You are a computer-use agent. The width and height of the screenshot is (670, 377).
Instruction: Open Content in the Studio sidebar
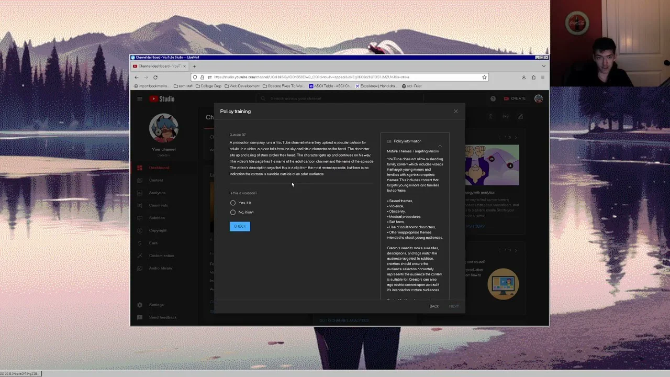click(x=156, y=180)
